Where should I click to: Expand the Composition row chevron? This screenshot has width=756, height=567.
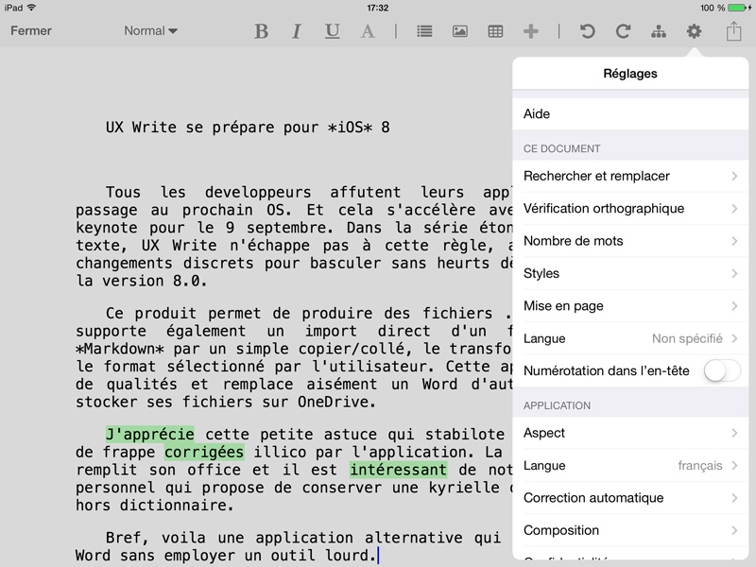[734, 530]
